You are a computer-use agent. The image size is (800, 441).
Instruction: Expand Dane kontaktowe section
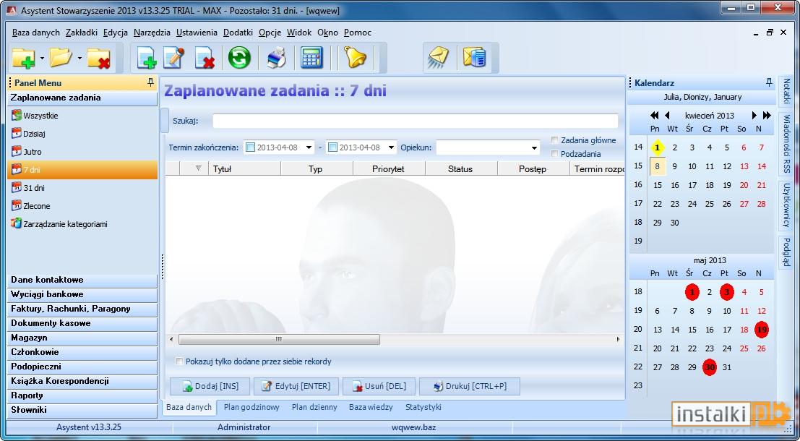82,281
